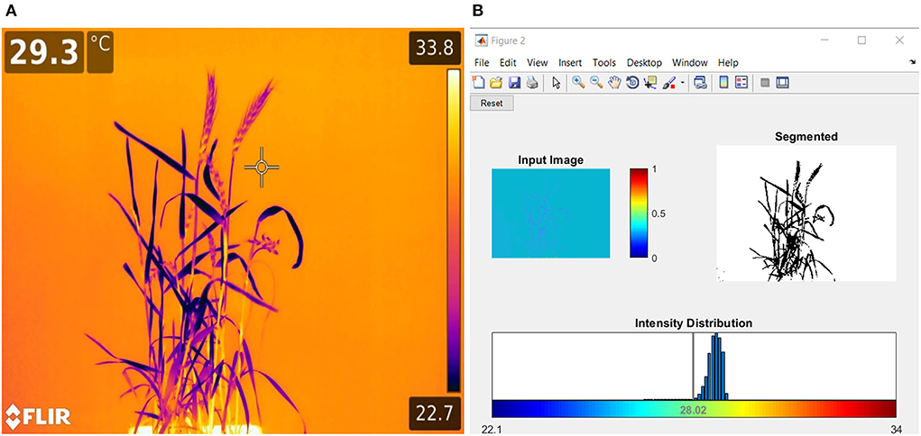Save the figure using the floppy disk icon
Screen dimensions: 921x436
(x=514, y=83)
